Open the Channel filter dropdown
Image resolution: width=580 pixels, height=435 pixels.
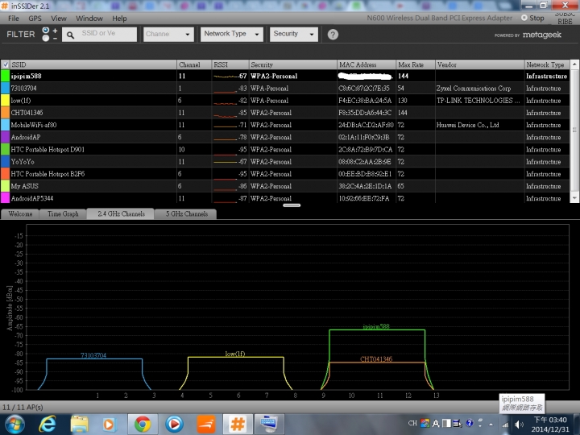168,35
